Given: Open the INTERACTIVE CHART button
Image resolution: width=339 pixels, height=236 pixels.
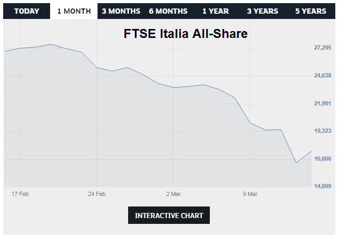Looking at the screenshot, I should pyautogui.click(x=169, y=215).
